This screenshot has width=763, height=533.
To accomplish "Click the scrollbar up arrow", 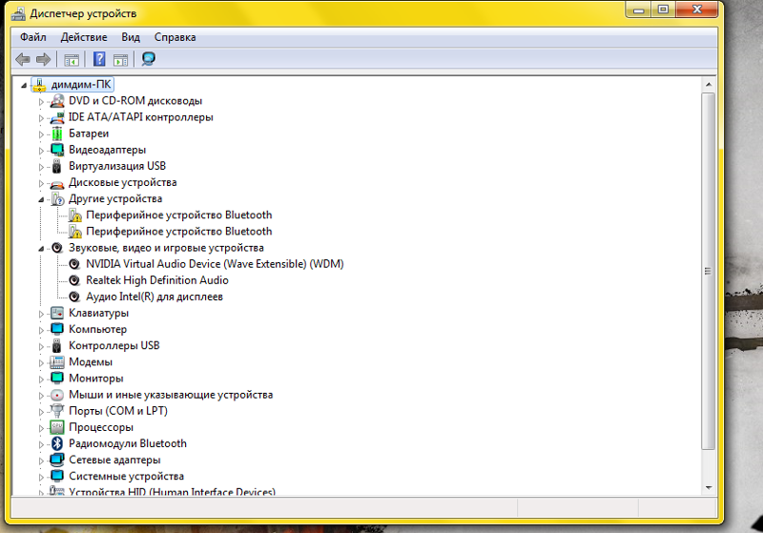I will (708, 85).
